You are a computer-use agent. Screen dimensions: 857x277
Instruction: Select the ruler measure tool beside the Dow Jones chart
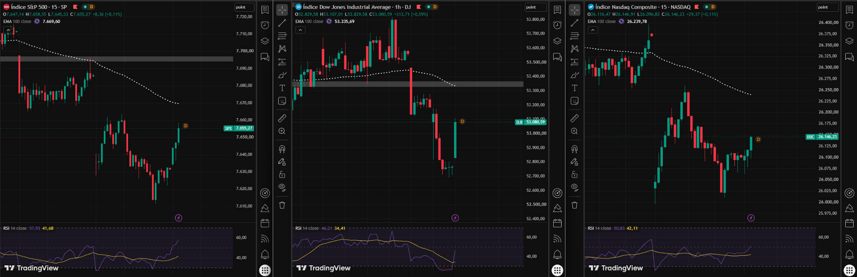pyautogui.click(x=282, y=118)
